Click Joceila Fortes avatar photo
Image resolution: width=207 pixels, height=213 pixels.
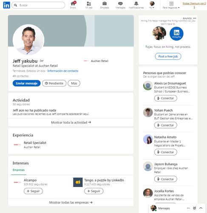click(148, 193)
